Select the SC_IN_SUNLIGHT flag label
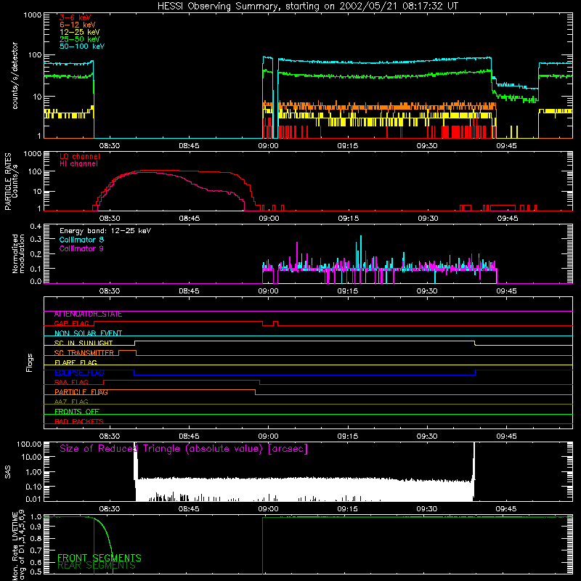 coord(84,343)
